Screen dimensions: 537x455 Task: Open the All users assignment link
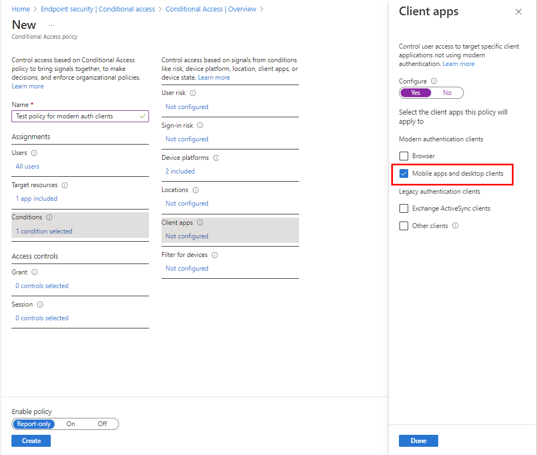click(x=27, y=166)
